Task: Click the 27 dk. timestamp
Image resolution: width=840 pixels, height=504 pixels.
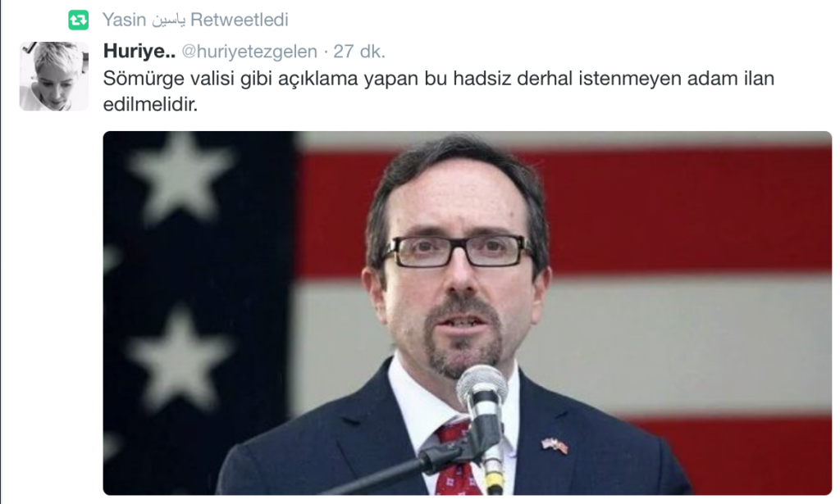Action: (359, 52)
